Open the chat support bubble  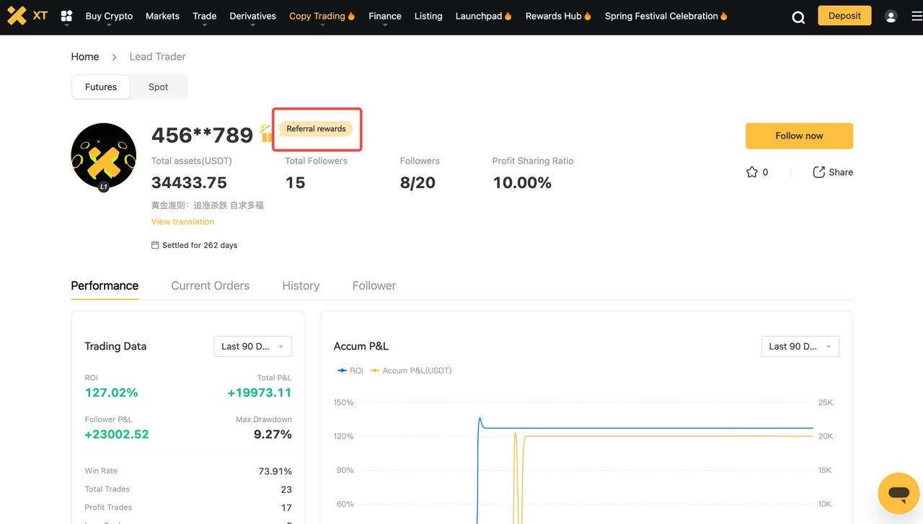coord(898,494)
